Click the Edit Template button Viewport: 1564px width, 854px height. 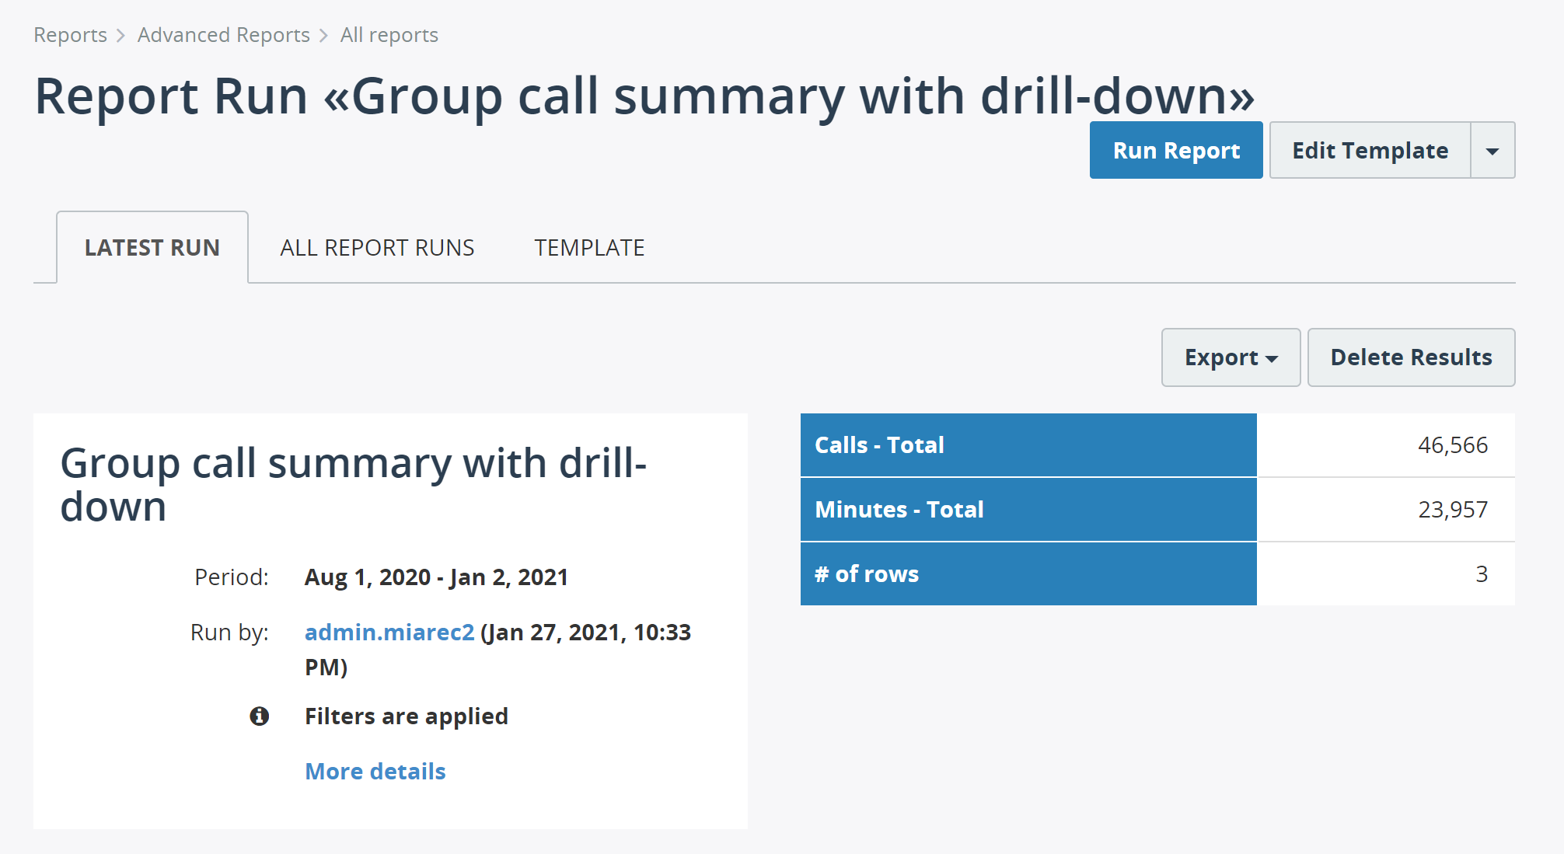pyautogui.click(x=1373, y=149)
